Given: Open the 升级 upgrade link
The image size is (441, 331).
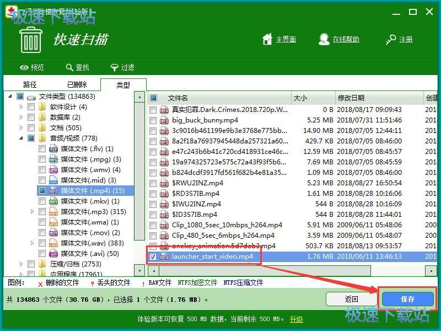Looking at the screenshot, I should pos(297,319).
